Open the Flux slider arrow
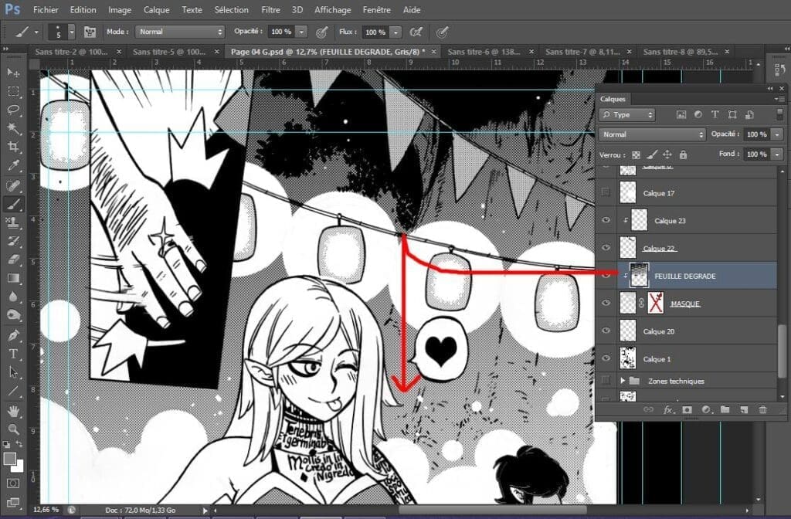Image resolution: width=791 pixels, height=519 pixels. click(x=396, y=32)
